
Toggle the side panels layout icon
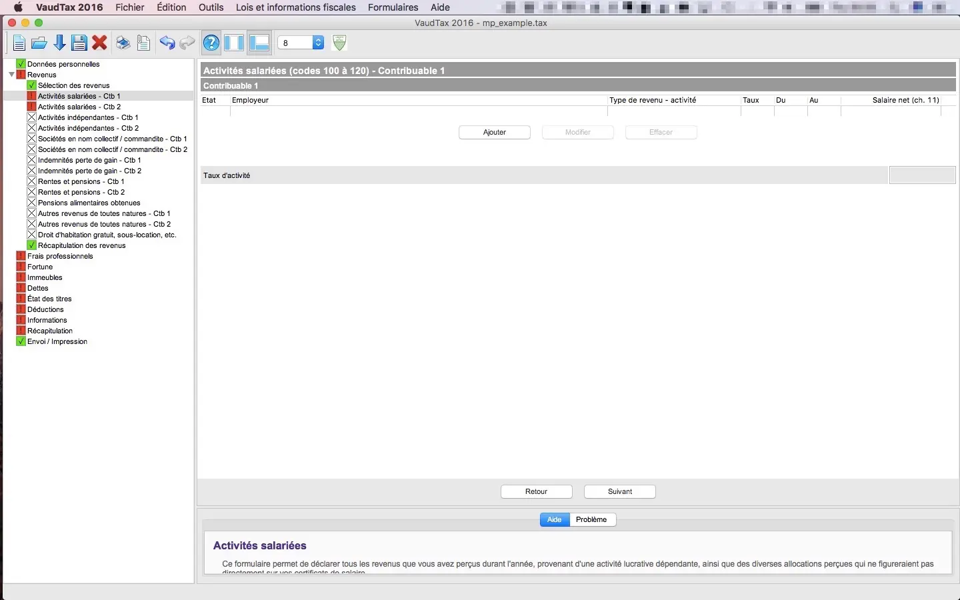click(x=234, y=43)
